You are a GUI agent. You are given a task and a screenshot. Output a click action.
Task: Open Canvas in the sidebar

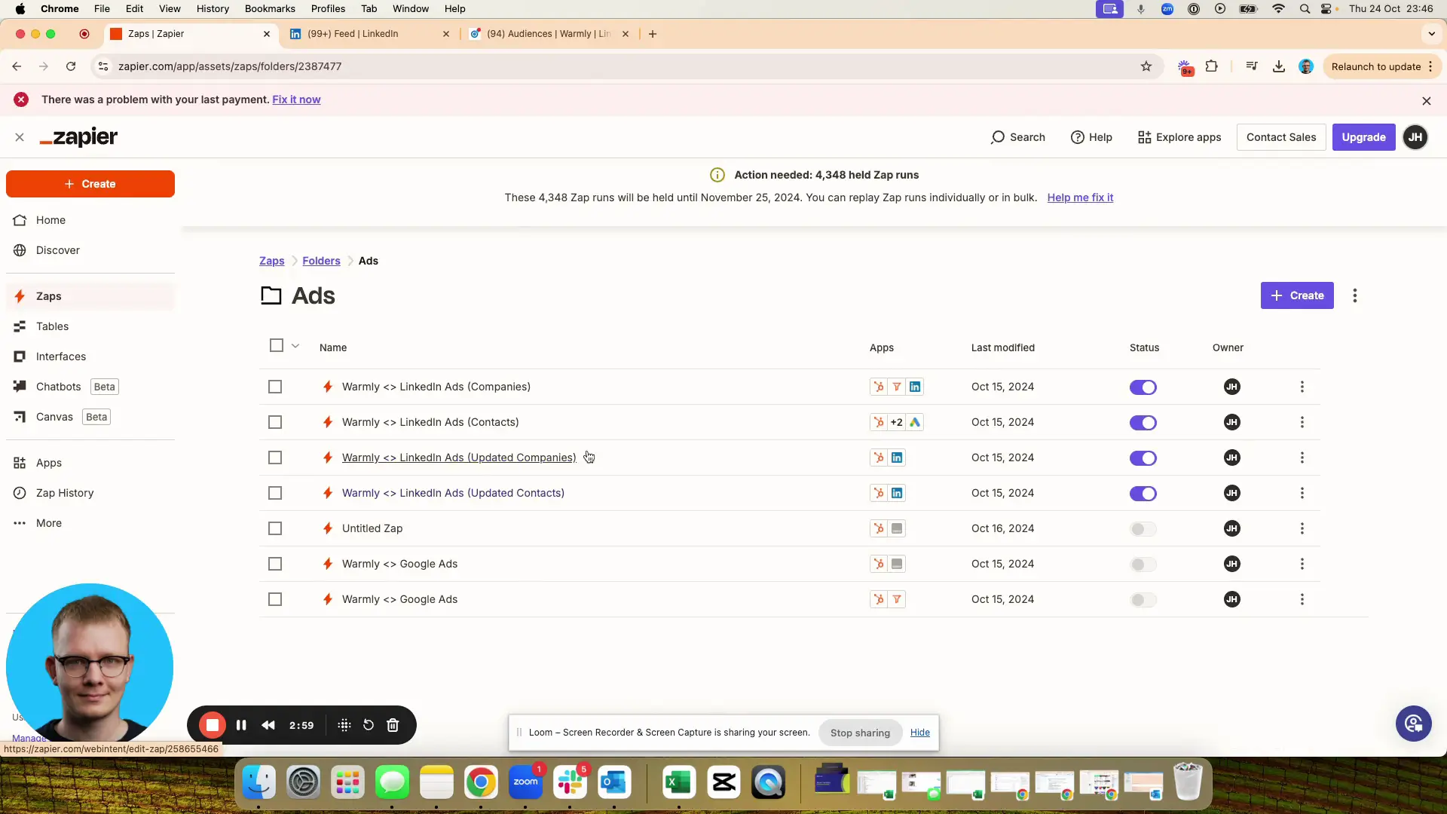point(54,417)
